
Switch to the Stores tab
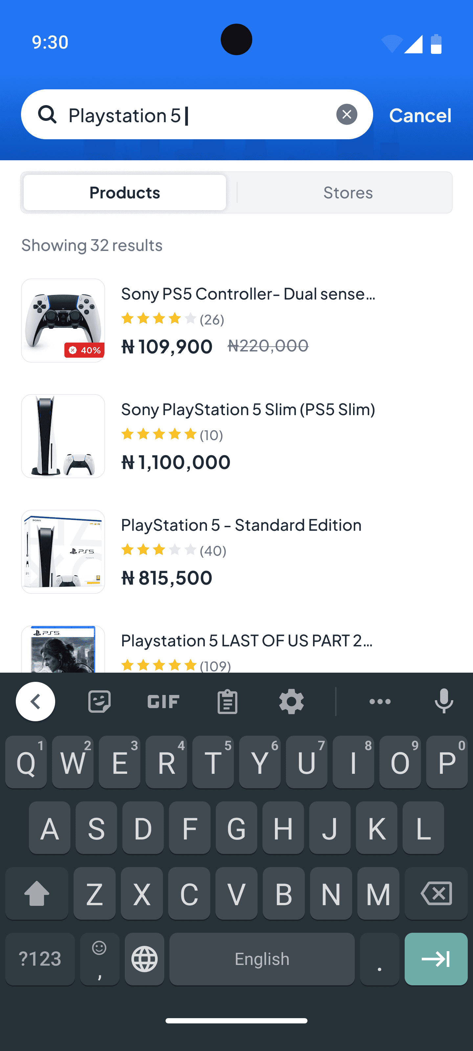(x=348, y=192)
